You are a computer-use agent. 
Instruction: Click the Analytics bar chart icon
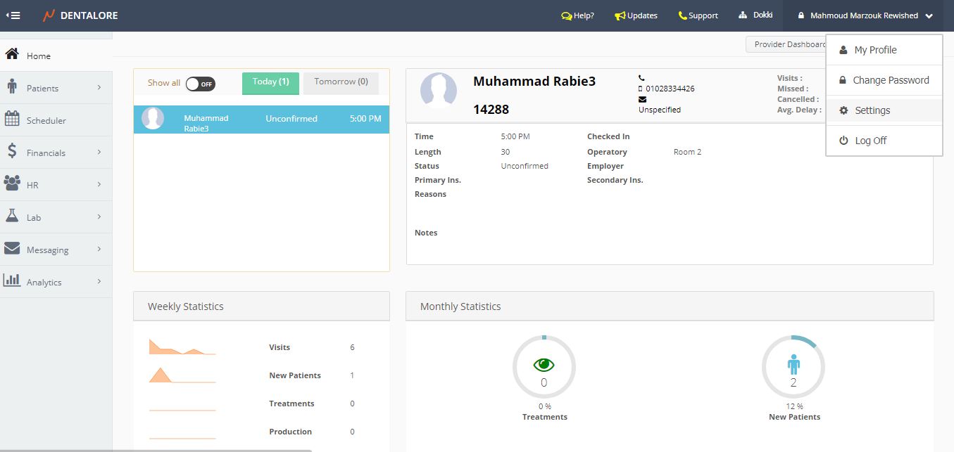pos(12,281)
